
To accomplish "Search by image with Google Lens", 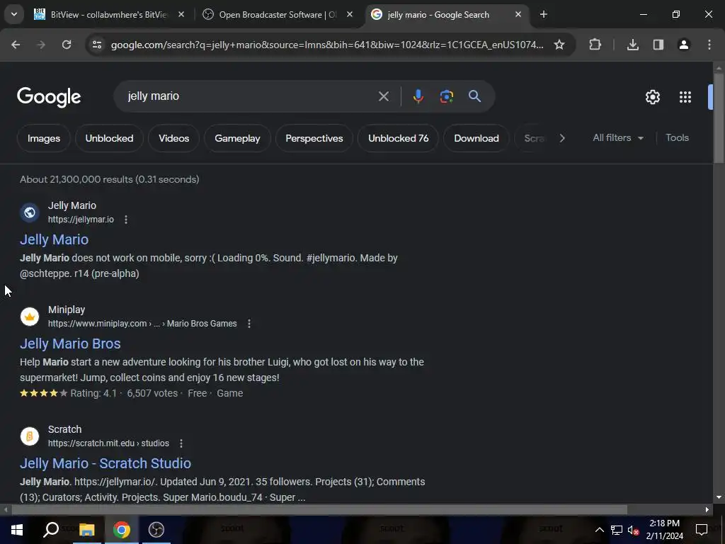I will click(447, 96).
